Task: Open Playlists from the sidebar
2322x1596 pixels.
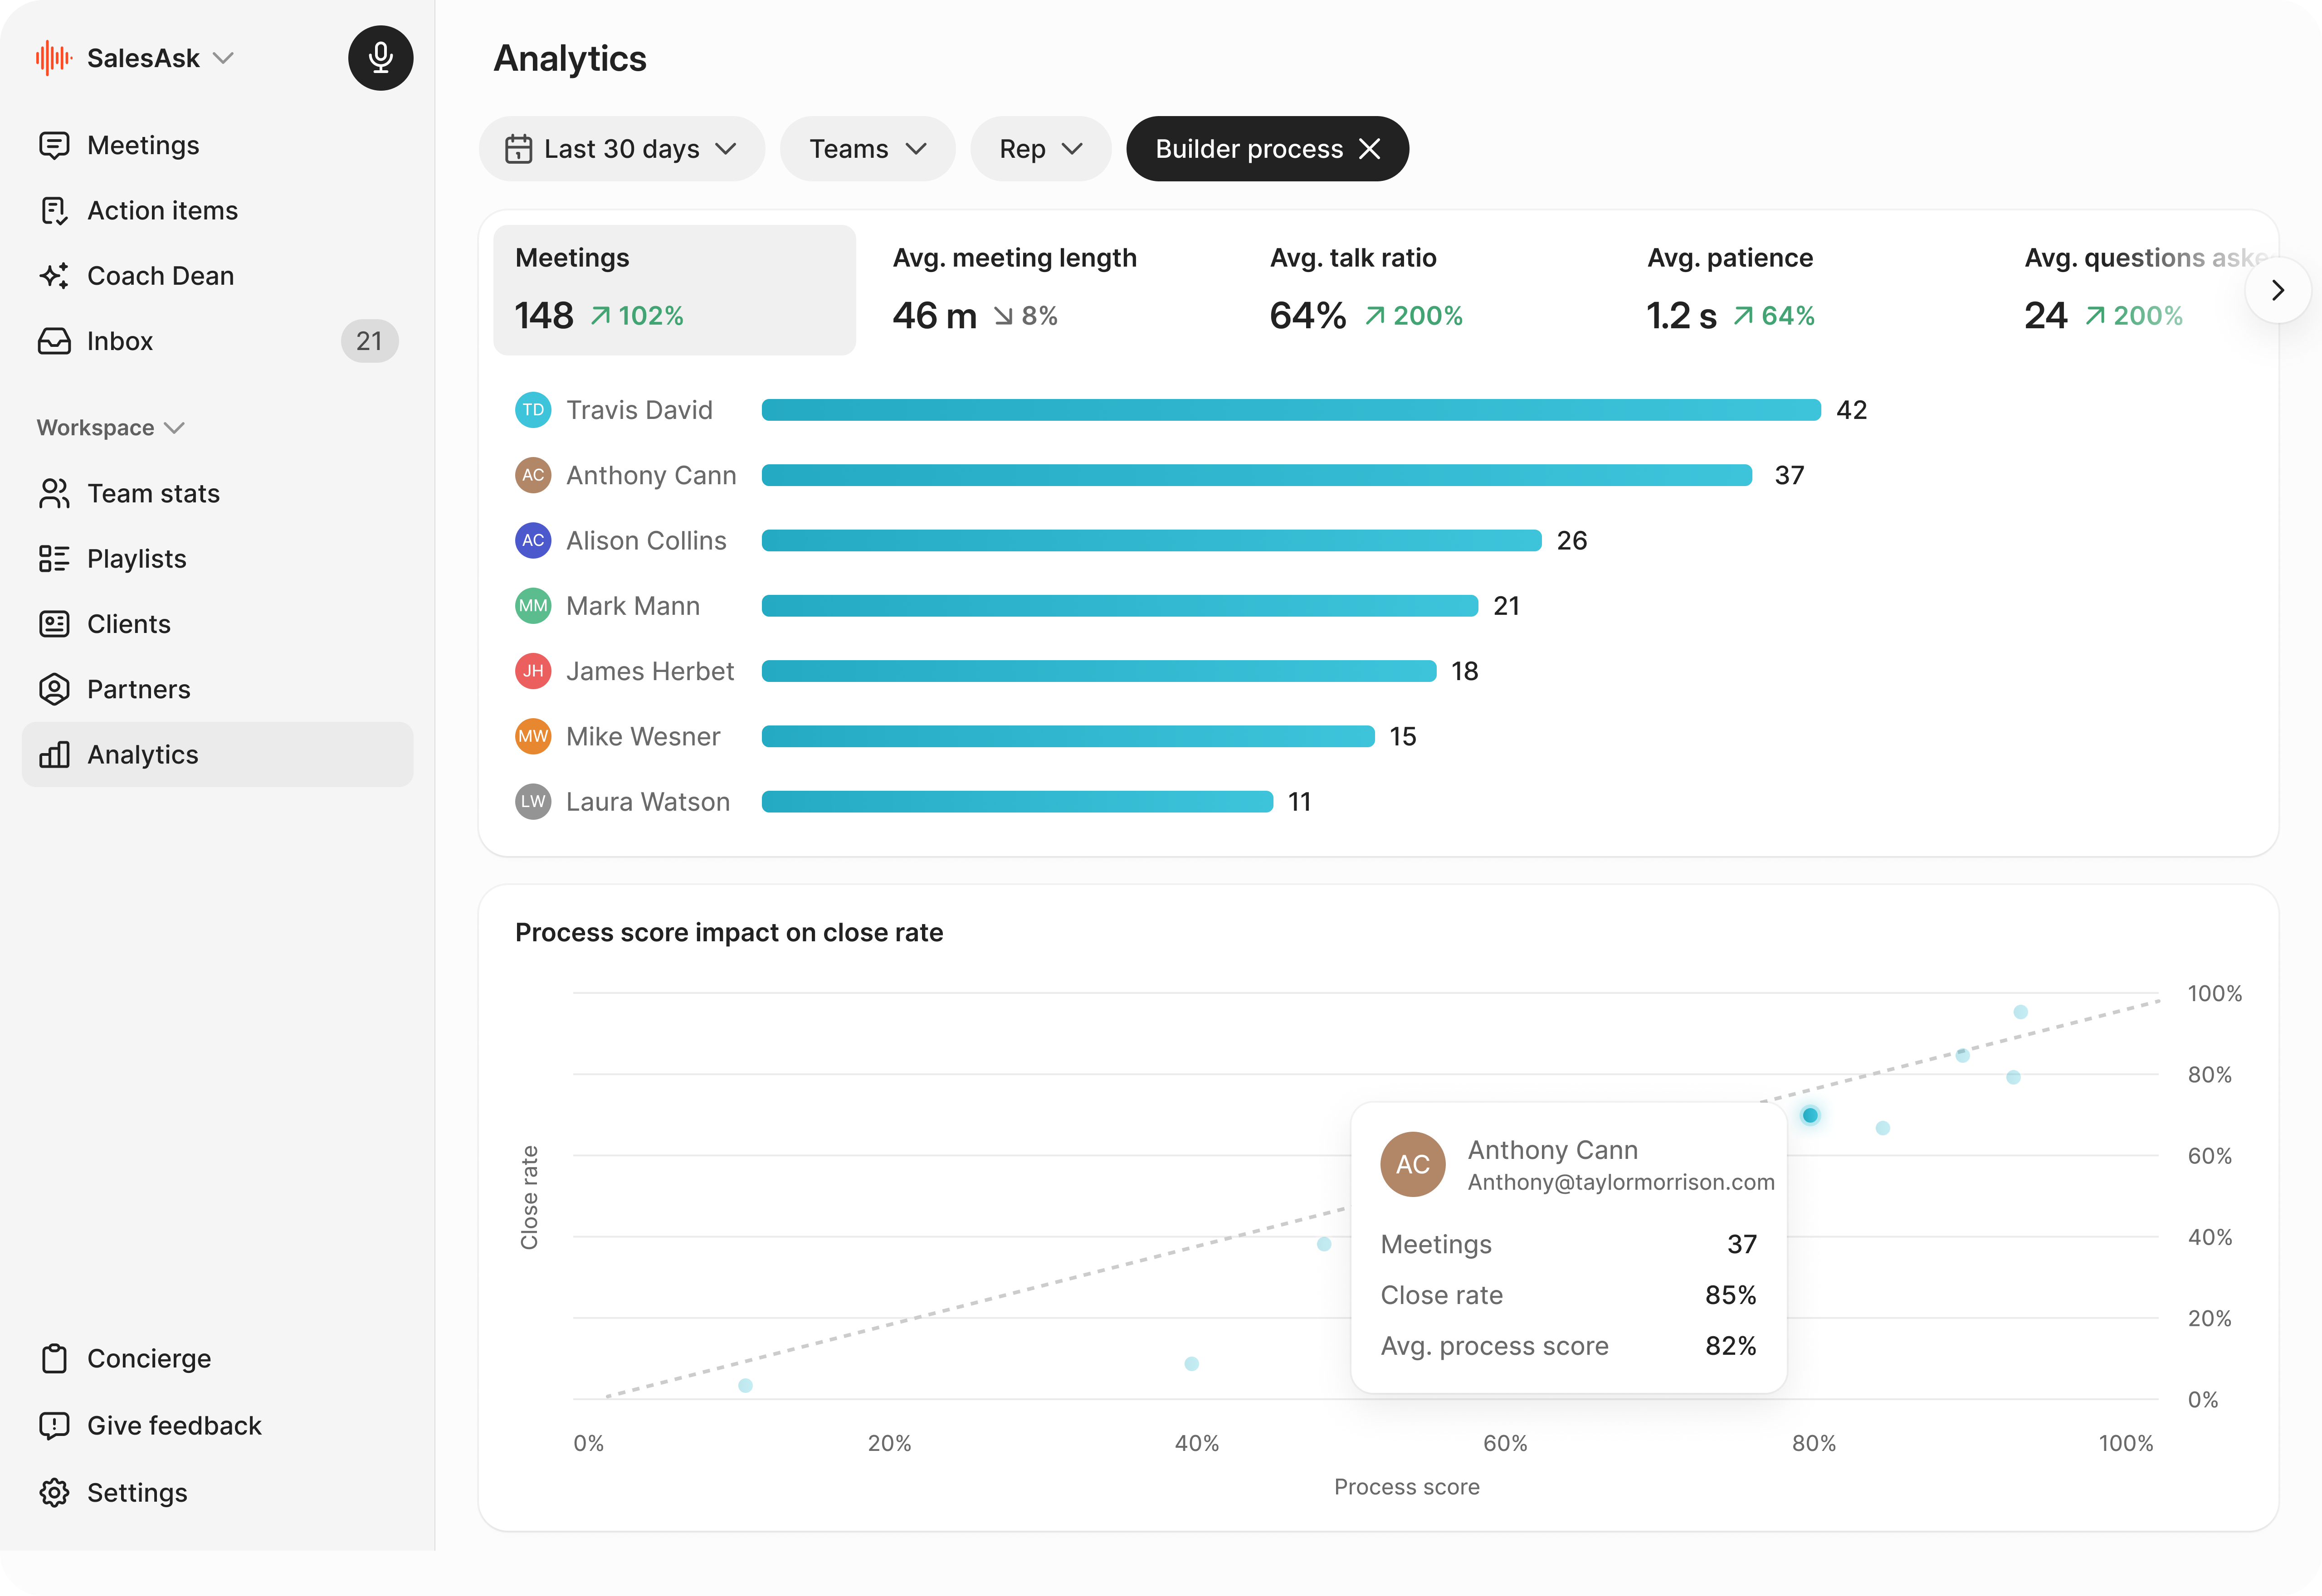Action: point(136,559)
